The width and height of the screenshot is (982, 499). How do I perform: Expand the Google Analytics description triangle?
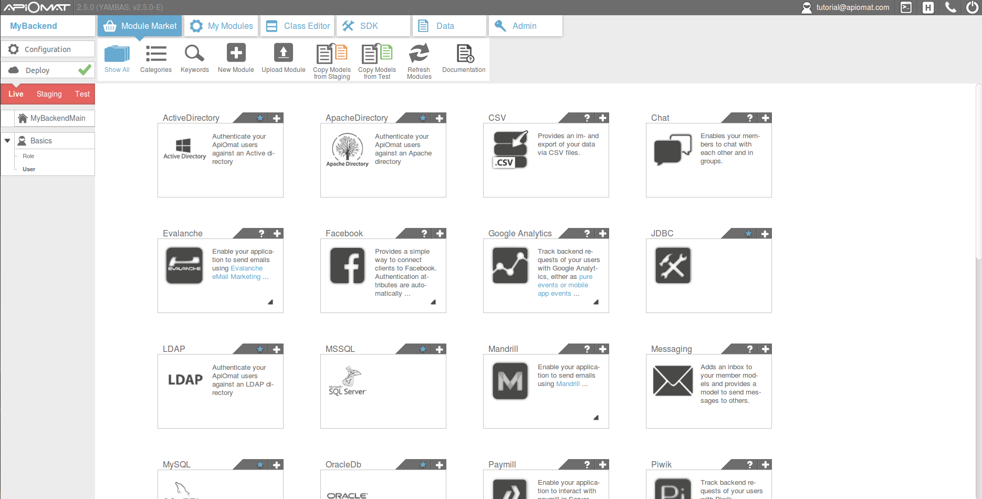pos(596,302)
